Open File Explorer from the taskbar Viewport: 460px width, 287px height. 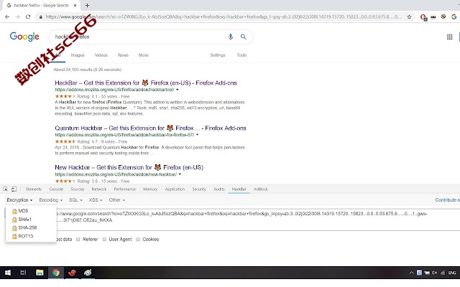(x=40, y=273)
